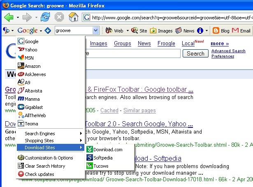The height and width of the screenshot is (187, 253).
Task: Select Altavista from the engine menu
Action: [x=51, y=91]
